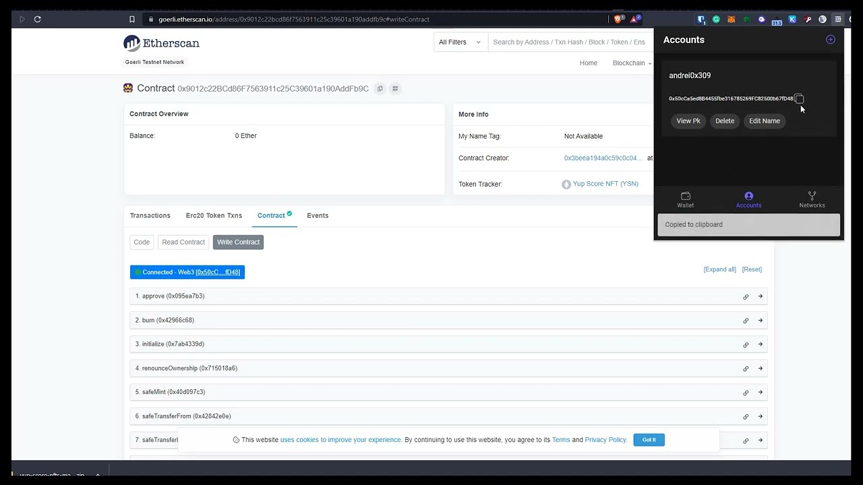Copy the contract address to clipboard
This screenshot has height=485, width=863.
tap(380, 88)
